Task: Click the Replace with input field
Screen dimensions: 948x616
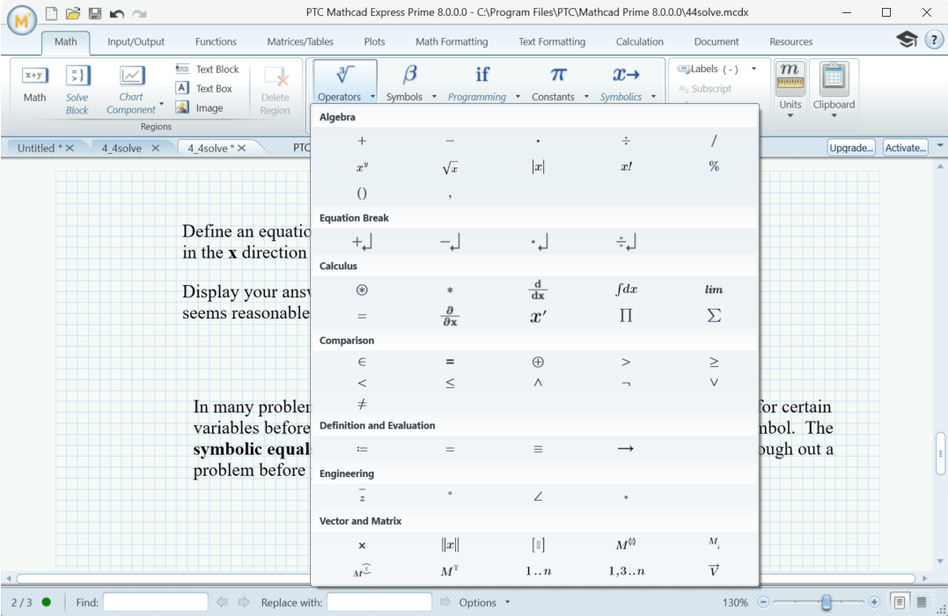Action: (379, 602)
